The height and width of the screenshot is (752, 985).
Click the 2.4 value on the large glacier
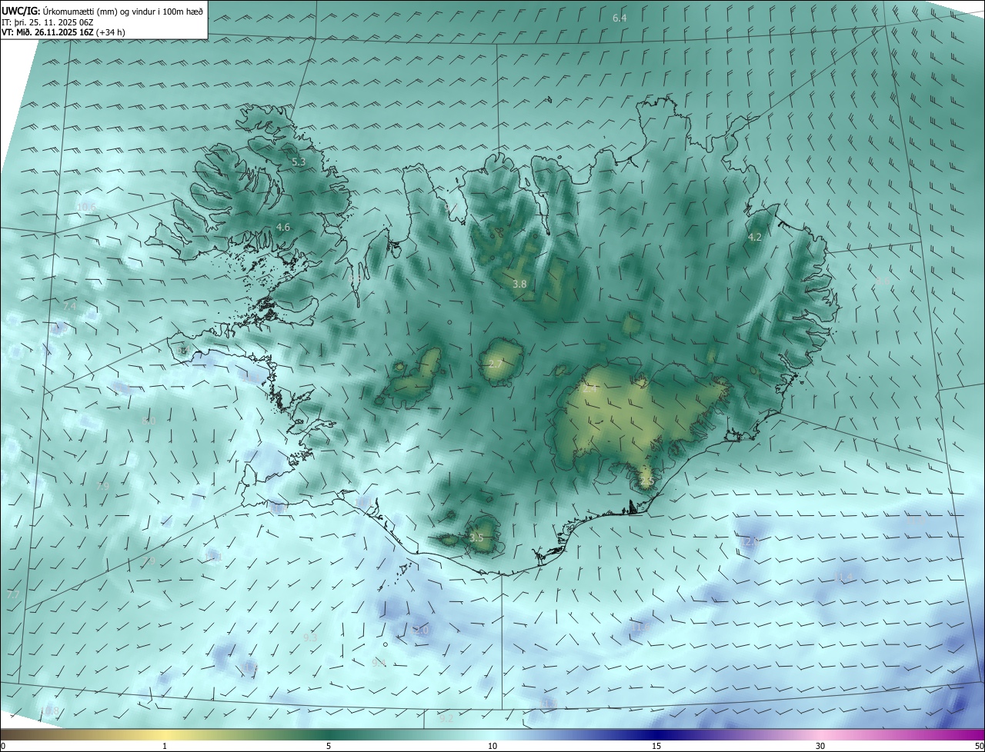click(590, 389)
